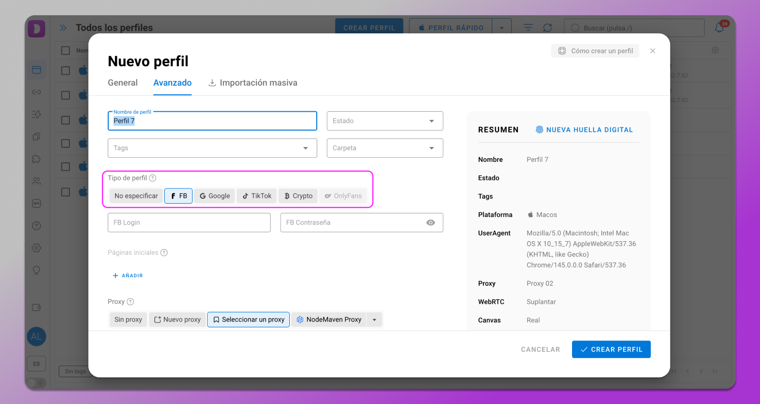The height and width of the screenshot is (404, 760).
Task: Click the FB Login input field
Action: click(189, 222)
